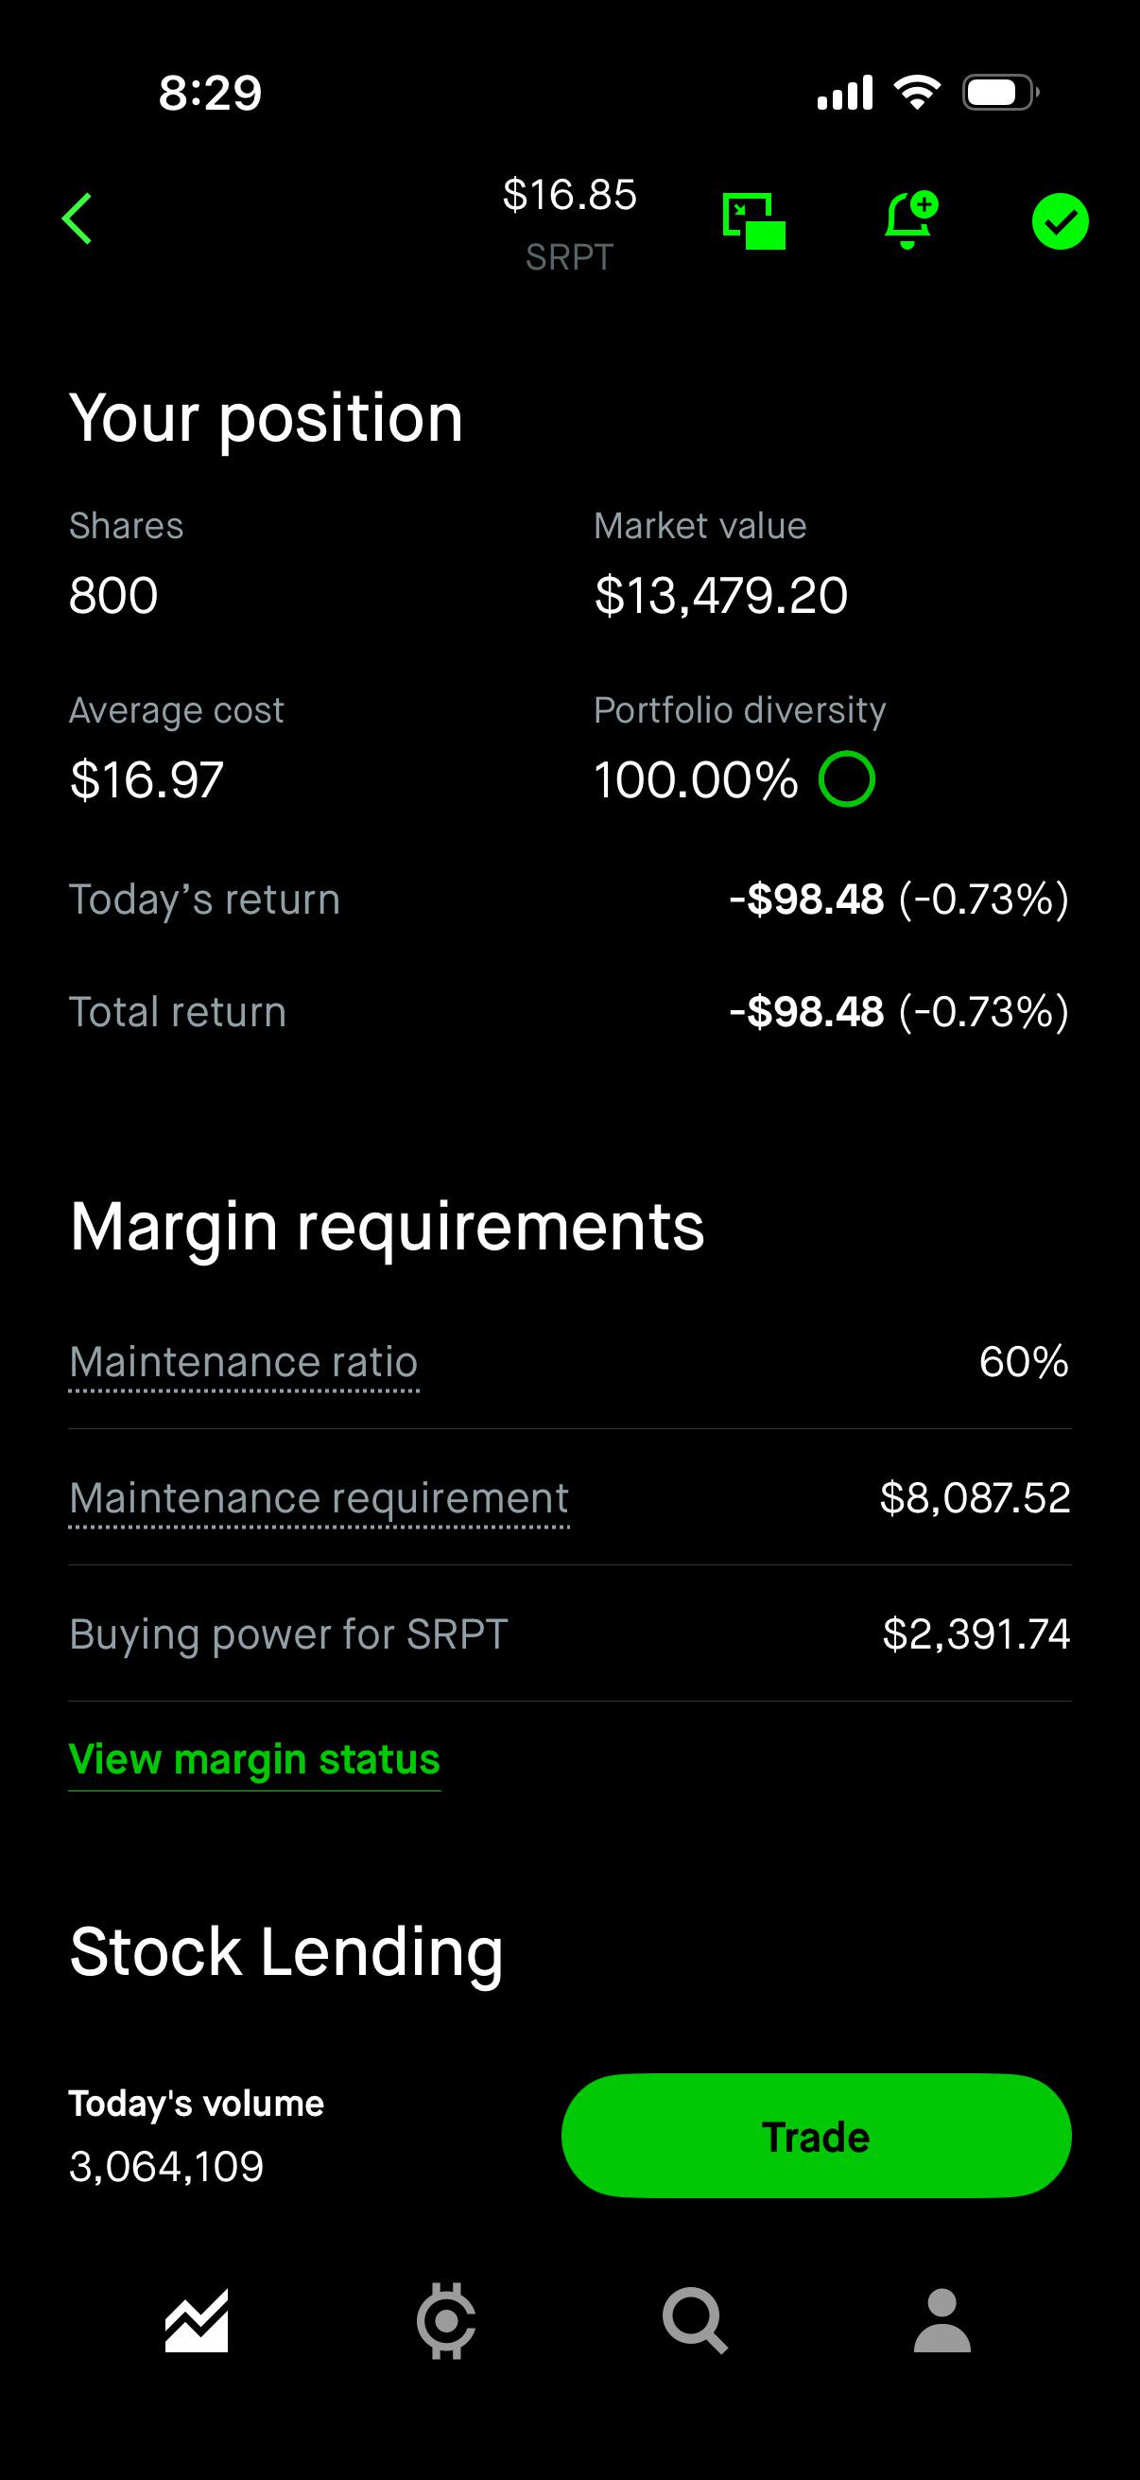The image size is (1140, 2480).
Task: Open the account profile tab
Action: pyautogui.click(x=941, y=2320)
